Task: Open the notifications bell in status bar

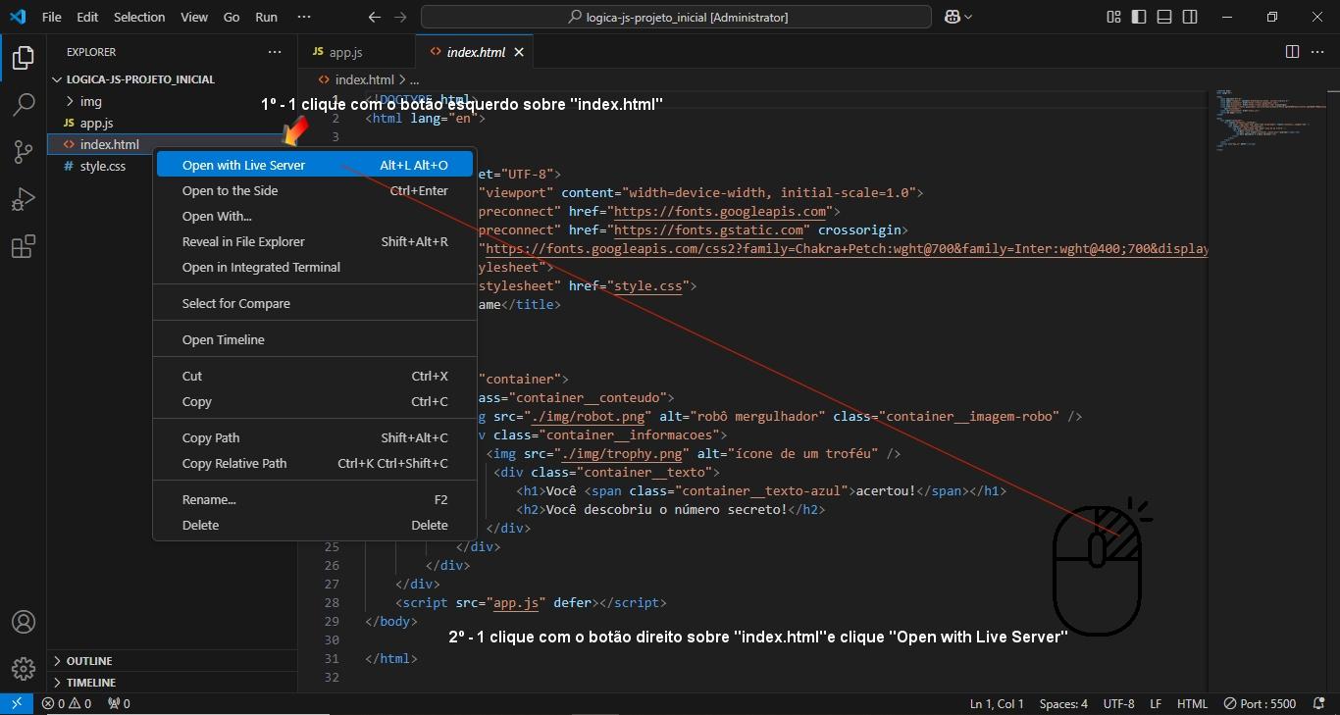Action: (x=1317, y=703)
